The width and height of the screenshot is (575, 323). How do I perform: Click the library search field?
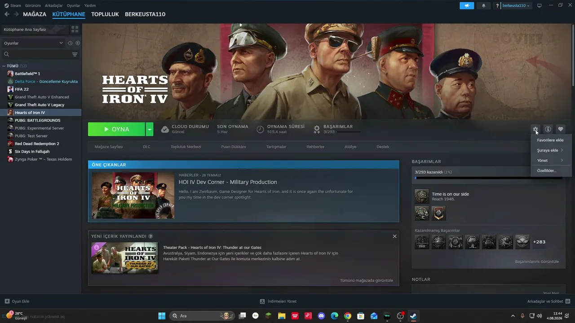coord(36,54)
